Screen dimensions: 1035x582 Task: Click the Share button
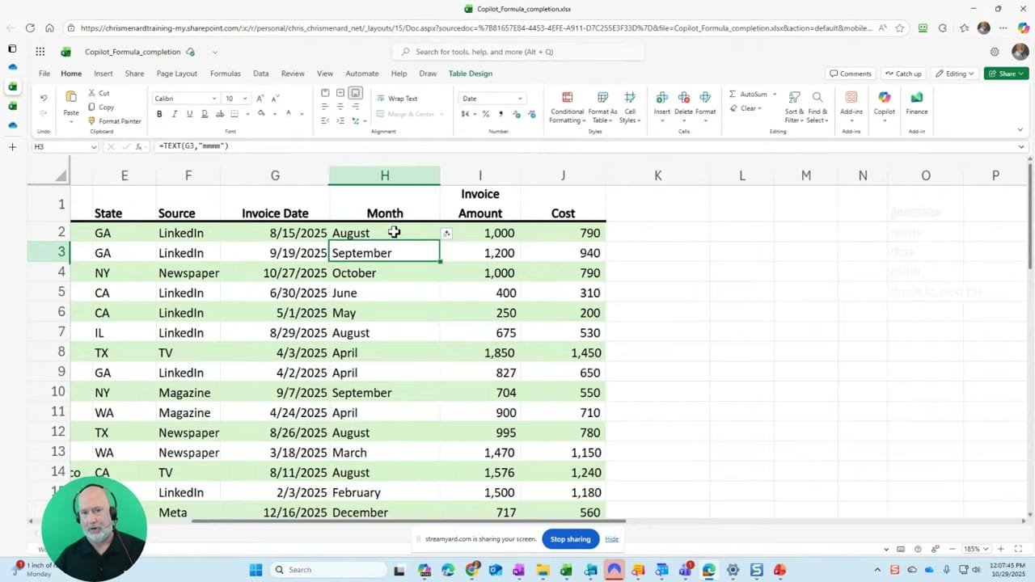pyautogui.click(x=1006, y=73)
